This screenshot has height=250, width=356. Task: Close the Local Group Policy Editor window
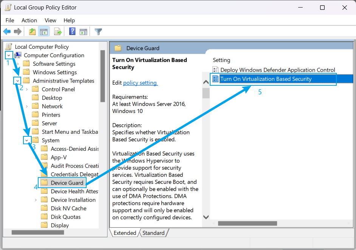click(x=344, y=8)
